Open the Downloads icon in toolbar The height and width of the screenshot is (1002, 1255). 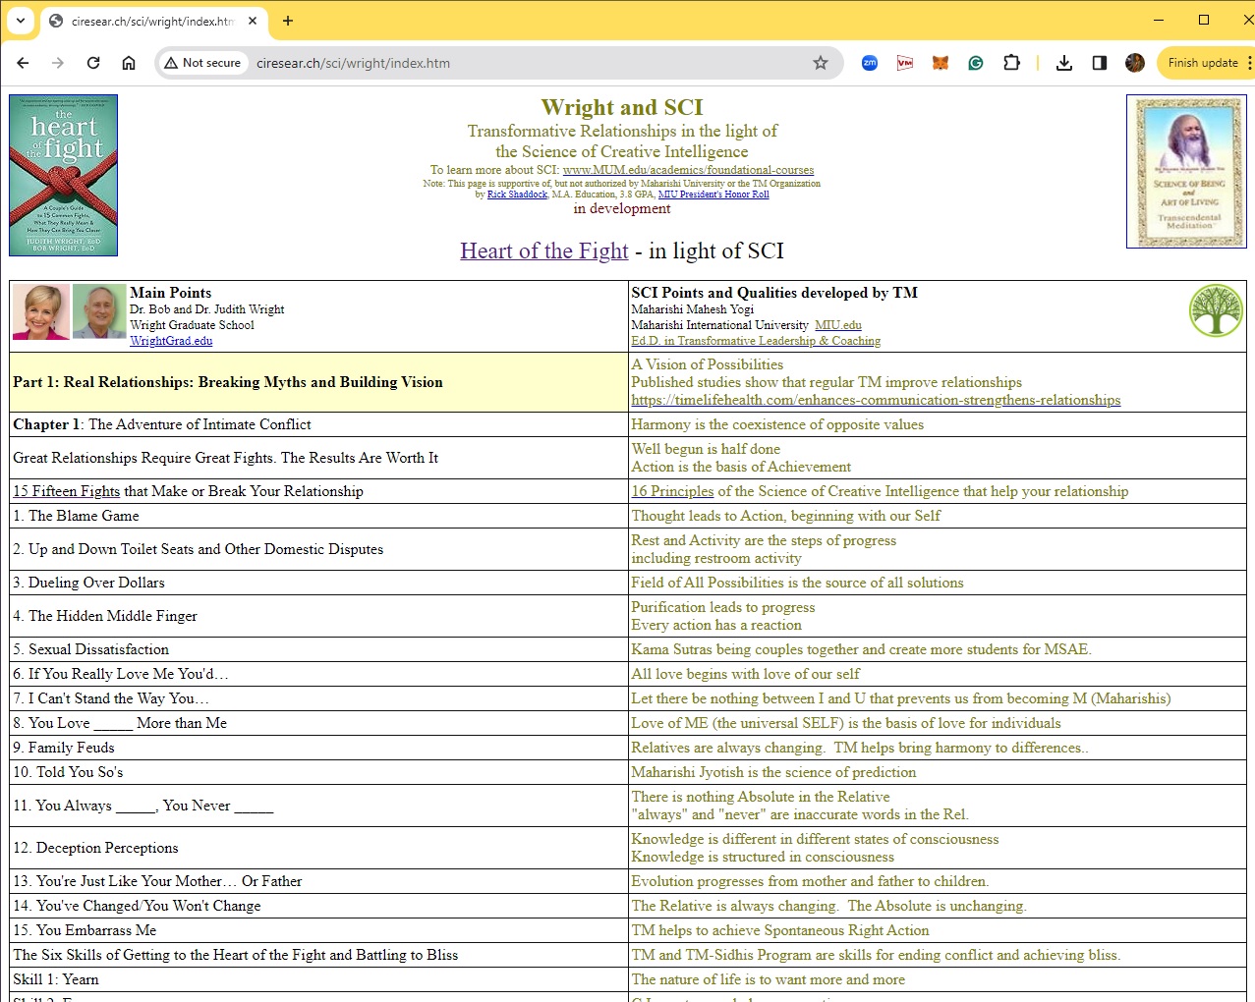pyautogui.click(x=1064, y=63)
